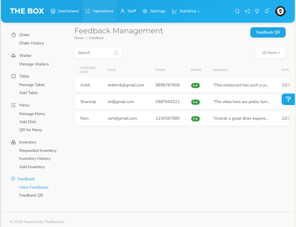The image size is (296, 227).
Task: Open the Operations navigation menu
Action: 99,11
